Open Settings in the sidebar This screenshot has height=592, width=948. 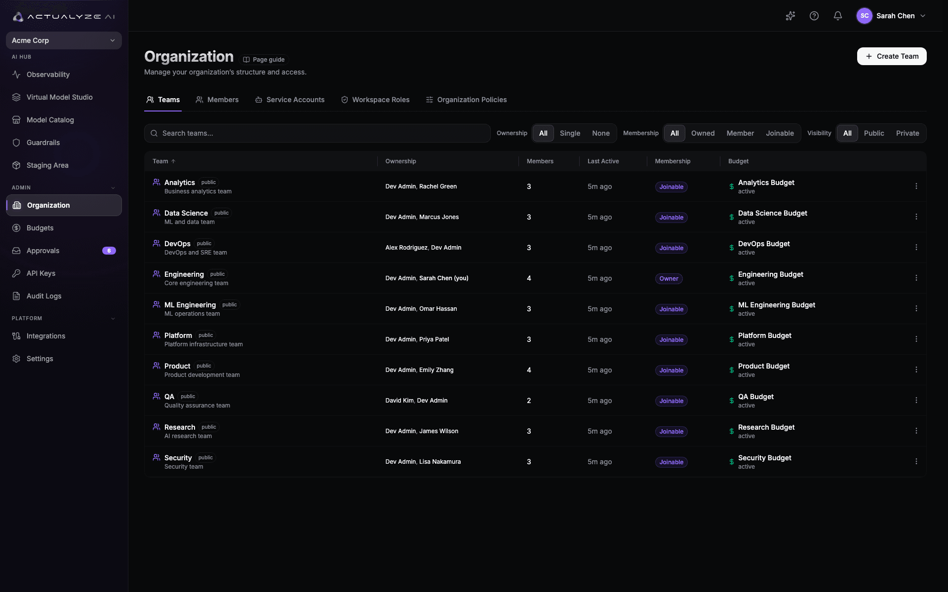(64, 359)
